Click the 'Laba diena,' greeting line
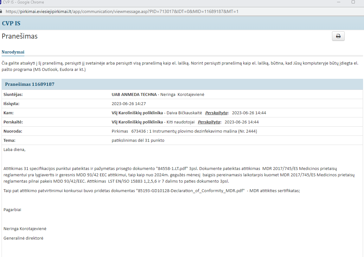This screenshot has width=364, height=257. coord(15,150)
